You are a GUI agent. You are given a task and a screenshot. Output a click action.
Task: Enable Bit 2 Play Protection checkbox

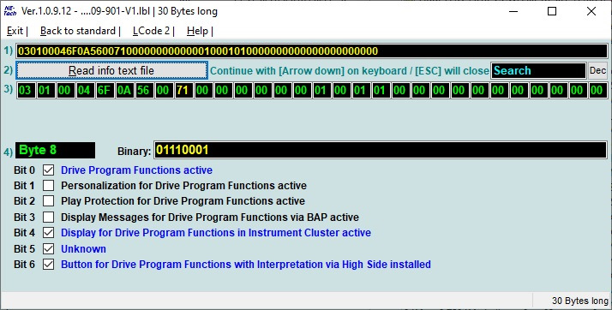coord(48,201)
